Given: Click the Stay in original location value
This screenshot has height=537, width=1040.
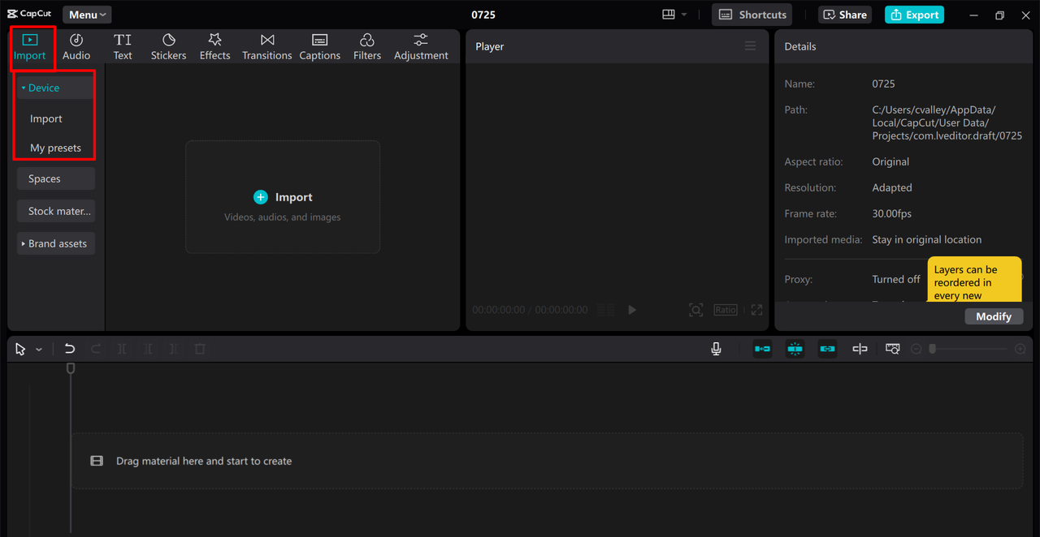Looking at the screenshot, I should click(927, 239).
